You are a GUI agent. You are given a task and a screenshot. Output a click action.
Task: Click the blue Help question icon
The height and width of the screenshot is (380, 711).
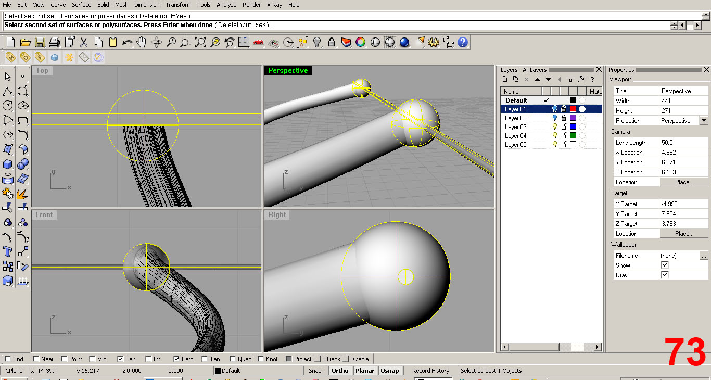click(x=463, y=42)
